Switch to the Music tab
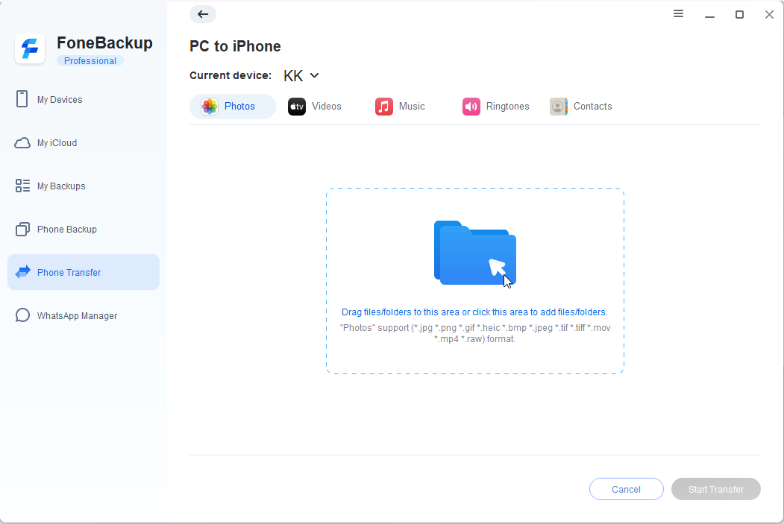The width and height of the screenshot is (784, 524). pos(400,107)
